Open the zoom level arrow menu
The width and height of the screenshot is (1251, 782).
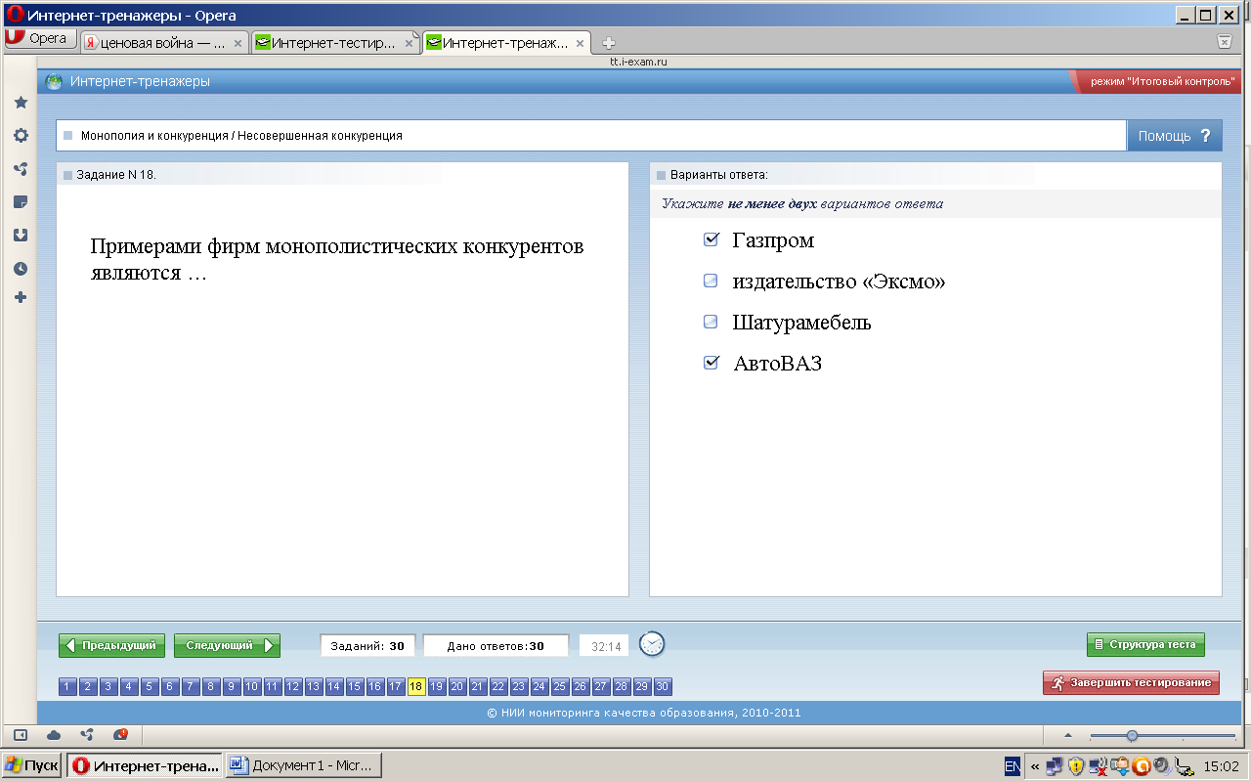(1067, 735)
